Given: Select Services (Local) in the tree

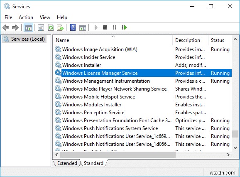Looking at the screenshot, I should (x=24, y=39).
